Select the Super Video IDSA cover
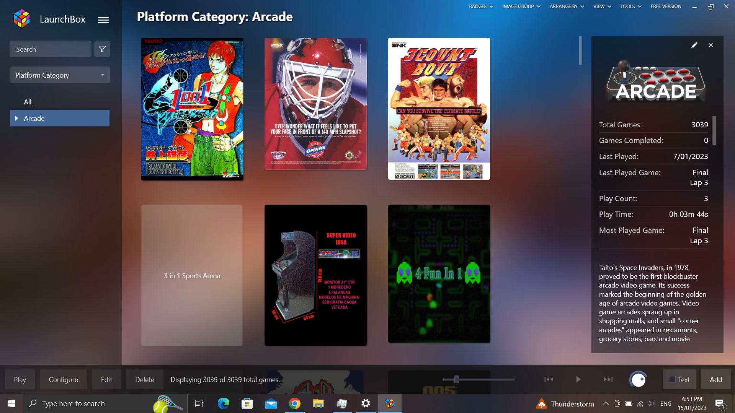The width and height of the screenshot is (735, 413). [x=315, y=275]
